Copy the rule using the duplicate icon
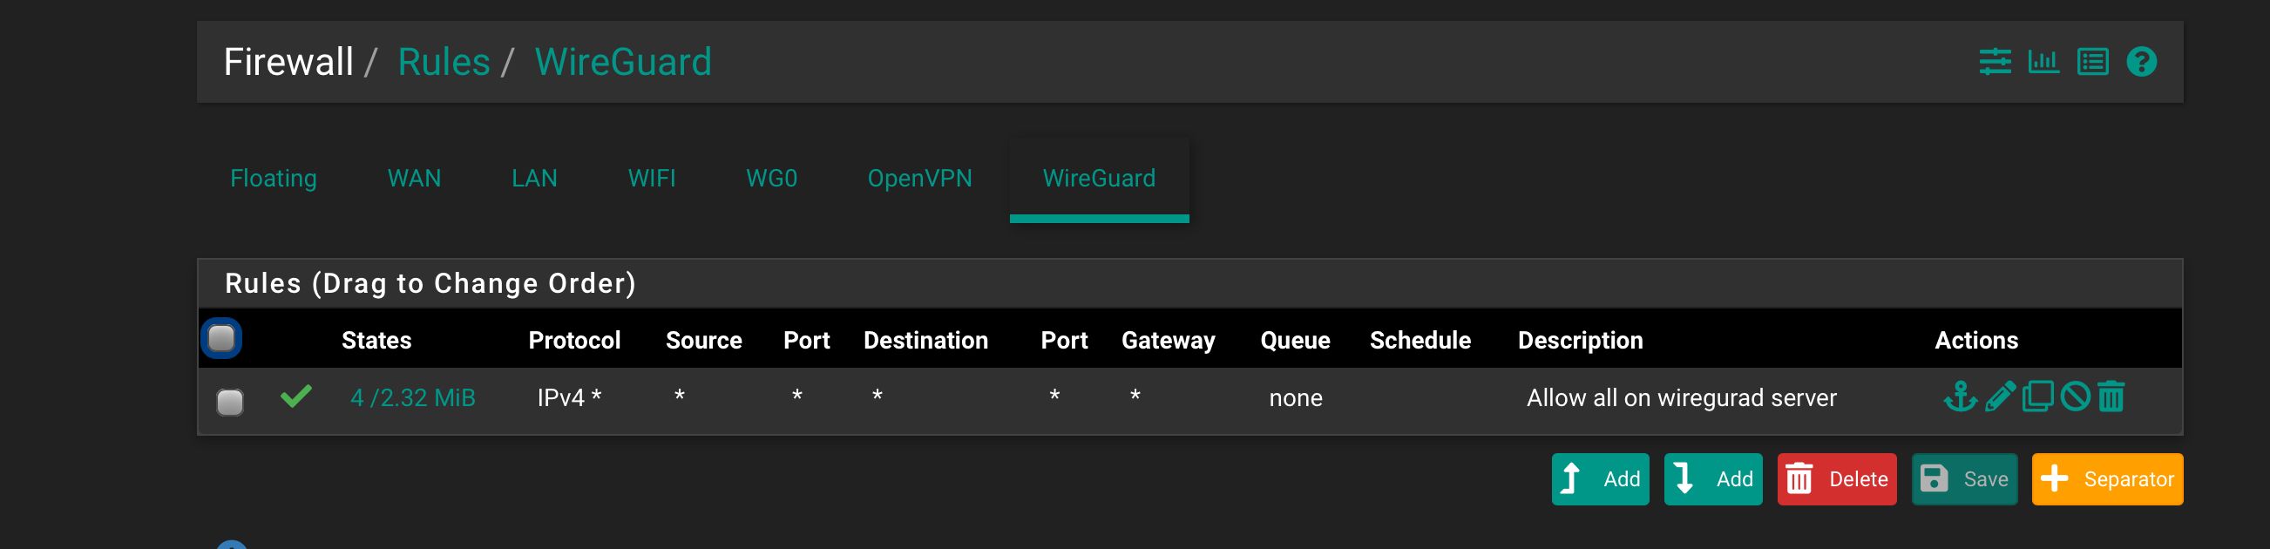The width and height of the screenshot is (2270, 549). (2037, 396)
